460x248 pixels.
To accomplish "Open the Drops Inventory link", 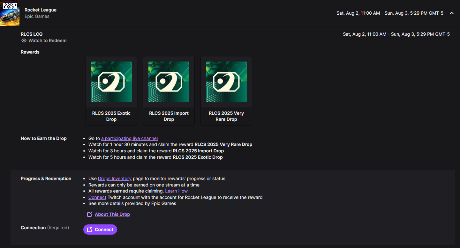I will coord(115,179).
